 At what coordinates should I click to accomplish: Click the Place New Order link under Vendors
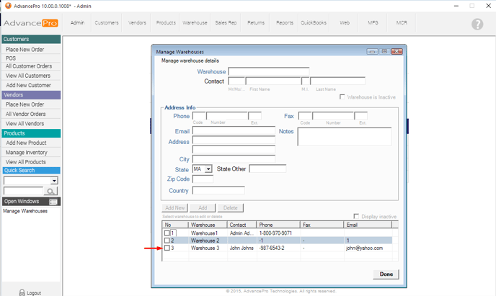click(x=25, y=104)
